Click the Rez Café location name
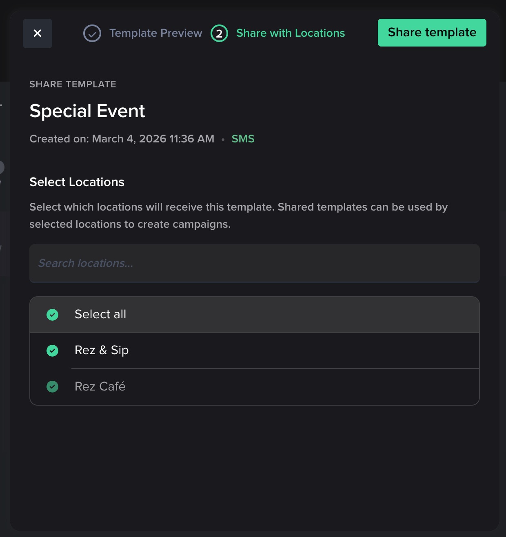This screenshot has height=537, width=506. [100, 386]
